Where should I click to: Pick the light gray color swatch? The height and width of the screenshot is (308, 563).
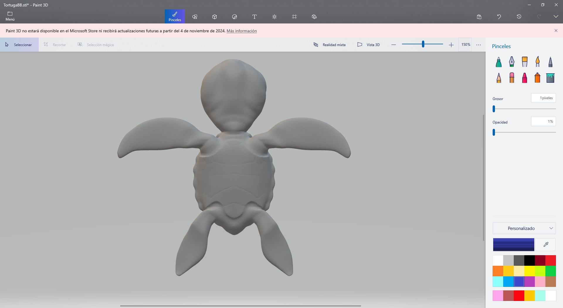(x=508, y=260)
